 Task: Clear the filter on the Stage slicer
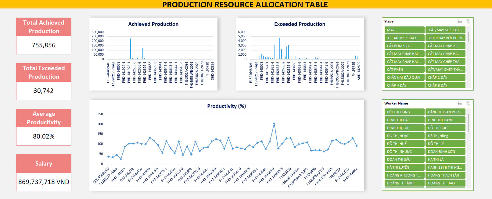click(468, 21)
